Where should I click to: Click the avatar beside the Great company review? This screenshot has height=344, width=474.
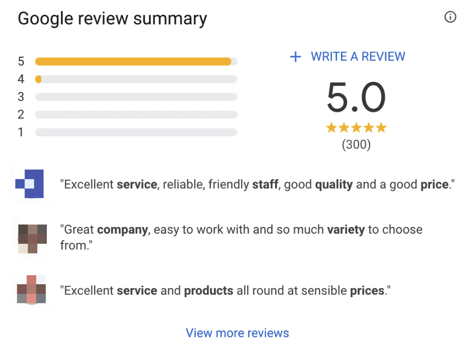pos(32,238)
